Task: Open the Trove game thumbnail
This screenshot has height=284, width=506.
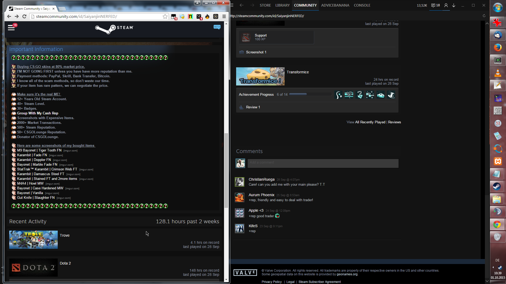Action: pos(33,240)
